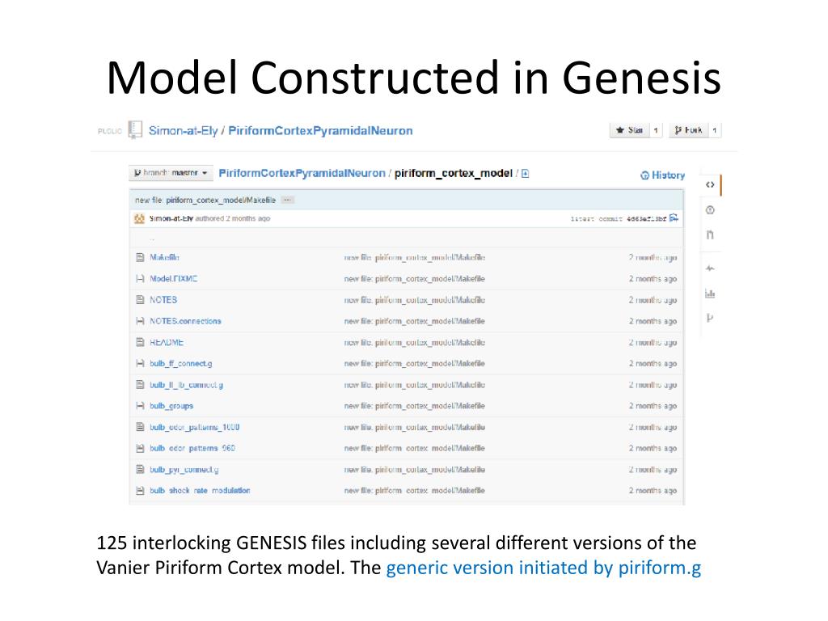828x621 pixels.
Task: Copy the latest commit hash icon
Action: point(674,218)
